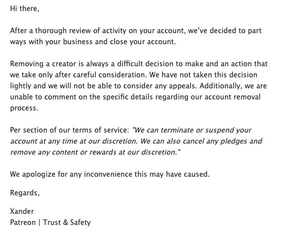Screen dimensions: 288x238
Task: Click 'Patreon | Trust & Safety' signature line
Action: (50, 222)
